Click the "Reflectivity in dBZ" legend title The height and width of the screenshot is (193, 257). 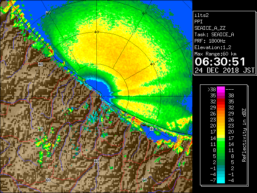pyautogui.click(x=244, y=135)
